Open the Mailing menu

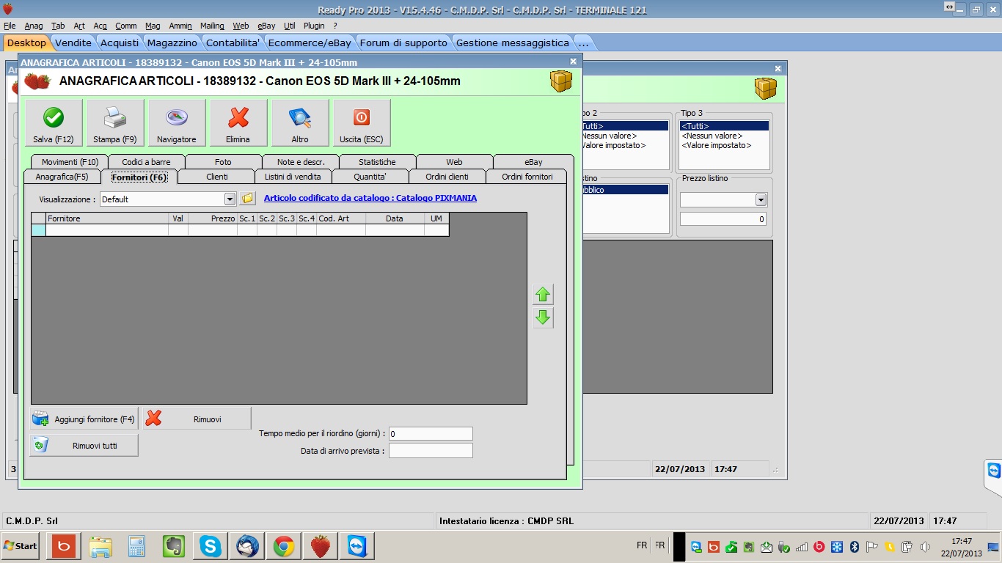[x=212, y=26]
